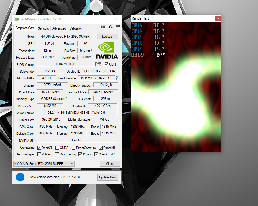Switch to the Graphics Card tab
The height and width of the screenshot is (206, 258).
point(25,28)
